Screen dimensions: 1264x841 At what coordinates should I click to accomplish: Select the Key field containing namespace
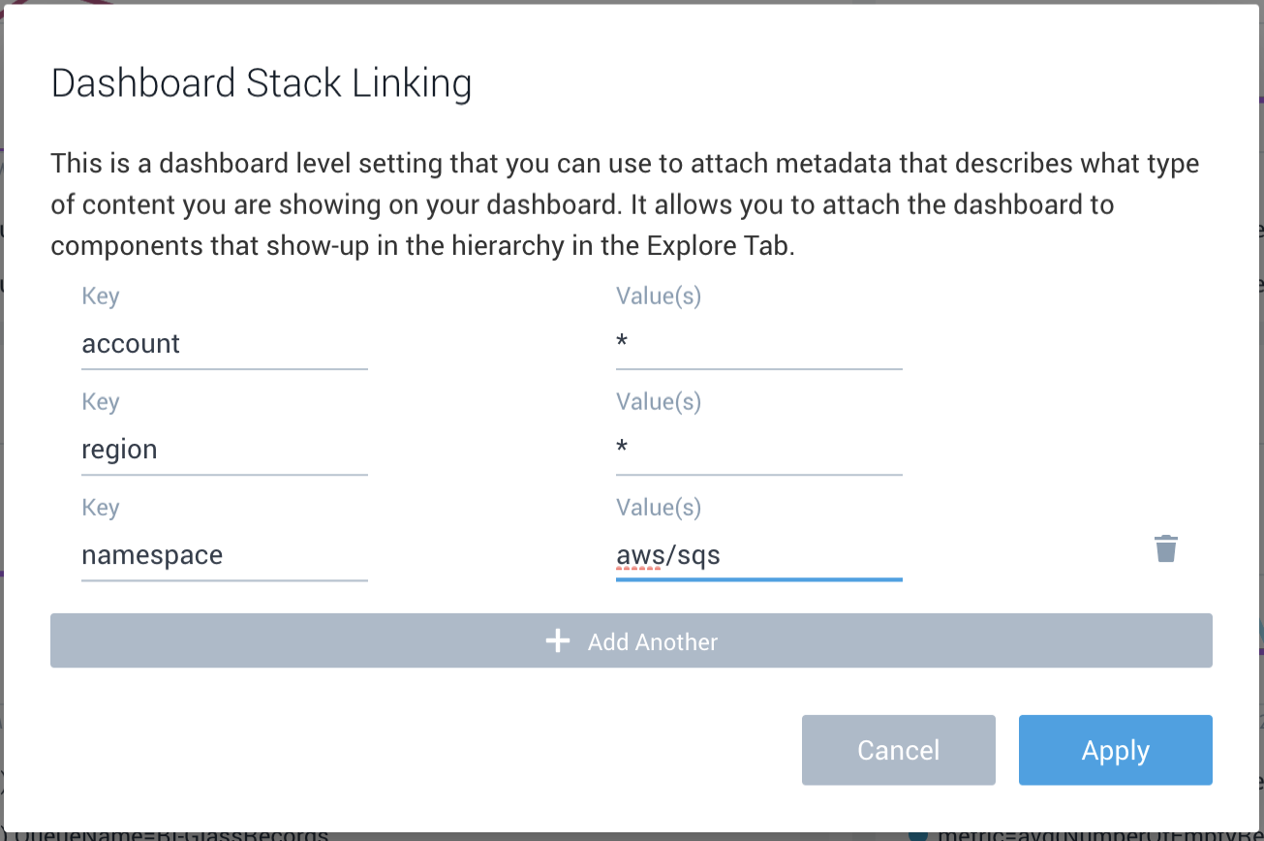coord(223,555)
